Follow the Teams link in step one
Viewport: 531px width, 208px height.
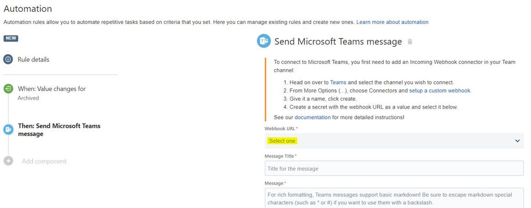(338, 82)
